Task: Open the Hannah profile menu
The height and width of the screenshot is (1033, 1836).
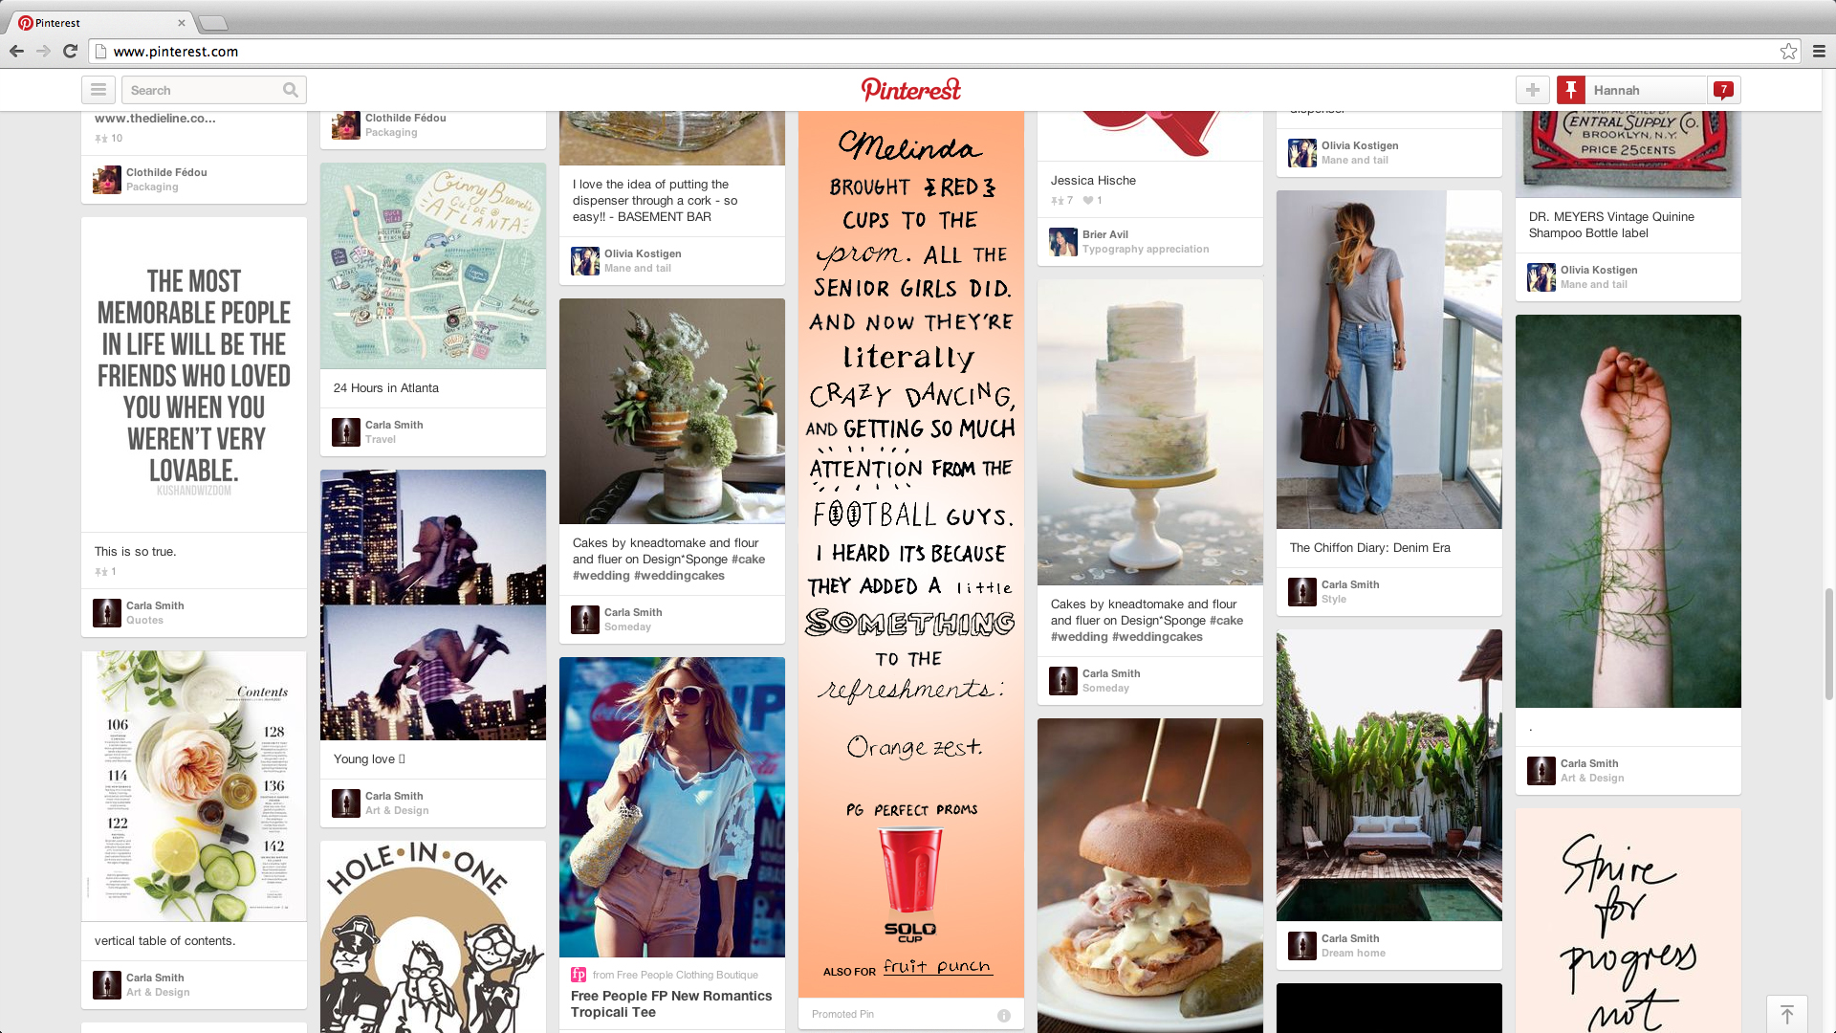Action: coord(1645,90)
